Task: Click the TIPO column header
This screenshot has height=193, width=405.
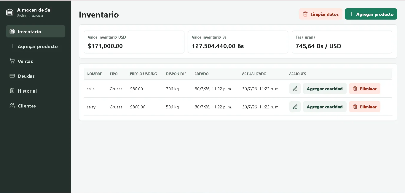Action: point(114,74)
